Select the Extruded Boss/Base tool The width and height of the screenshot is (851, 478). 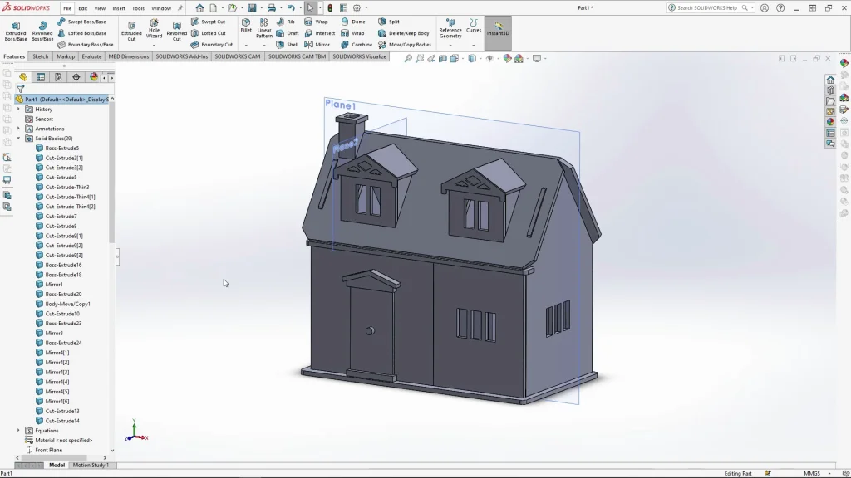point(16,31)
